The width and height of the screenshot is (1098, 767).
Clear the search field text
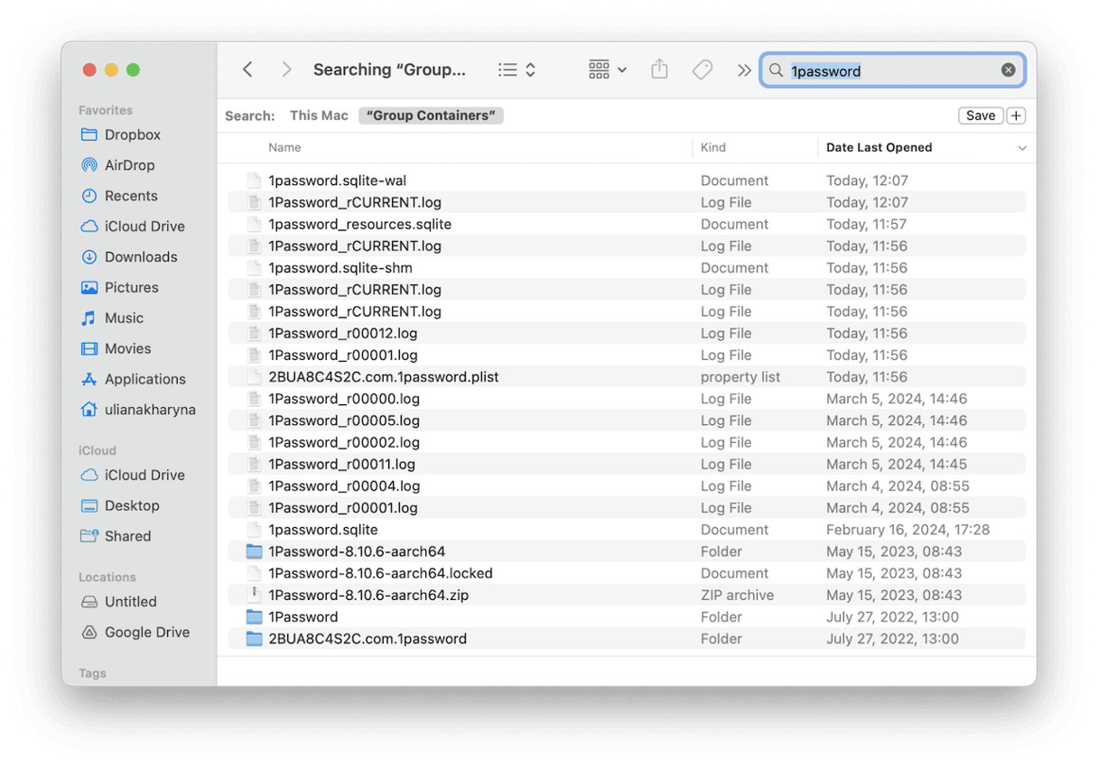click(1008, 70)
